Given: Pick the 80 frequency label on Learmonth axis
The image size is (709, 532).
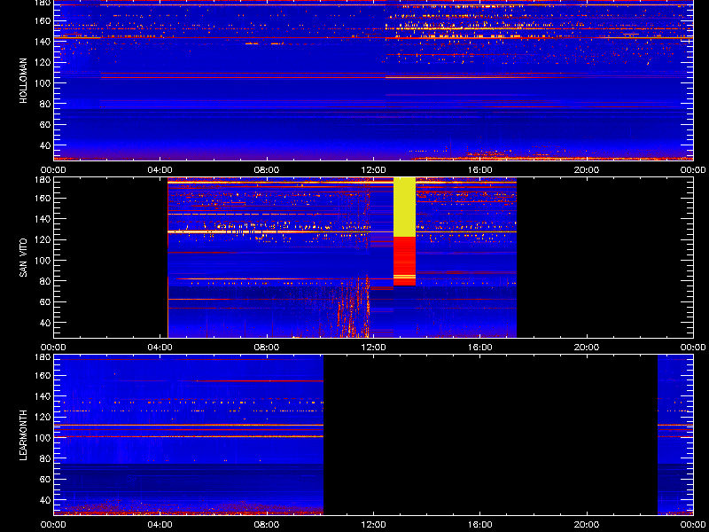Looking at the screenshot, I should 45,458.
